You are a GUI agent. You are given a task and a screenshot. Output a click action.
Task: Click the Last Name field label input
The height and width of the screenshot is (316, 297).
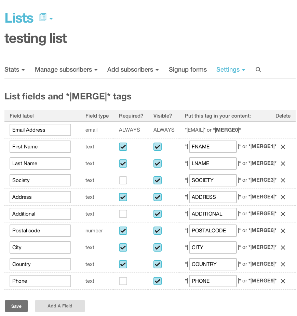[40, 163]
